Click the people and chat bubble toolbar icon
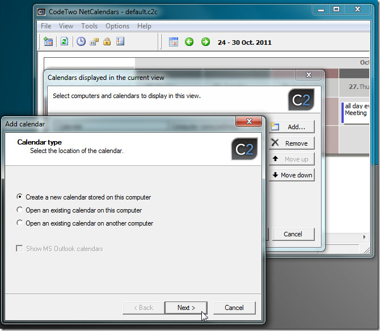This screenshot has width=380, height=331. click(94, 41)
